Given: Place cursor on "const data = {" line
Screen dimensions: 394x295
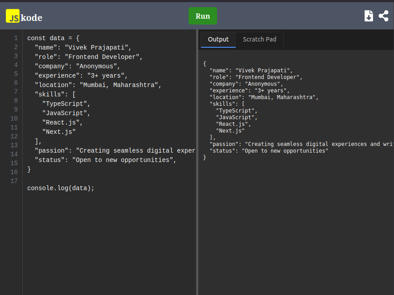Looking at the screenshot, I should point(53,38).
